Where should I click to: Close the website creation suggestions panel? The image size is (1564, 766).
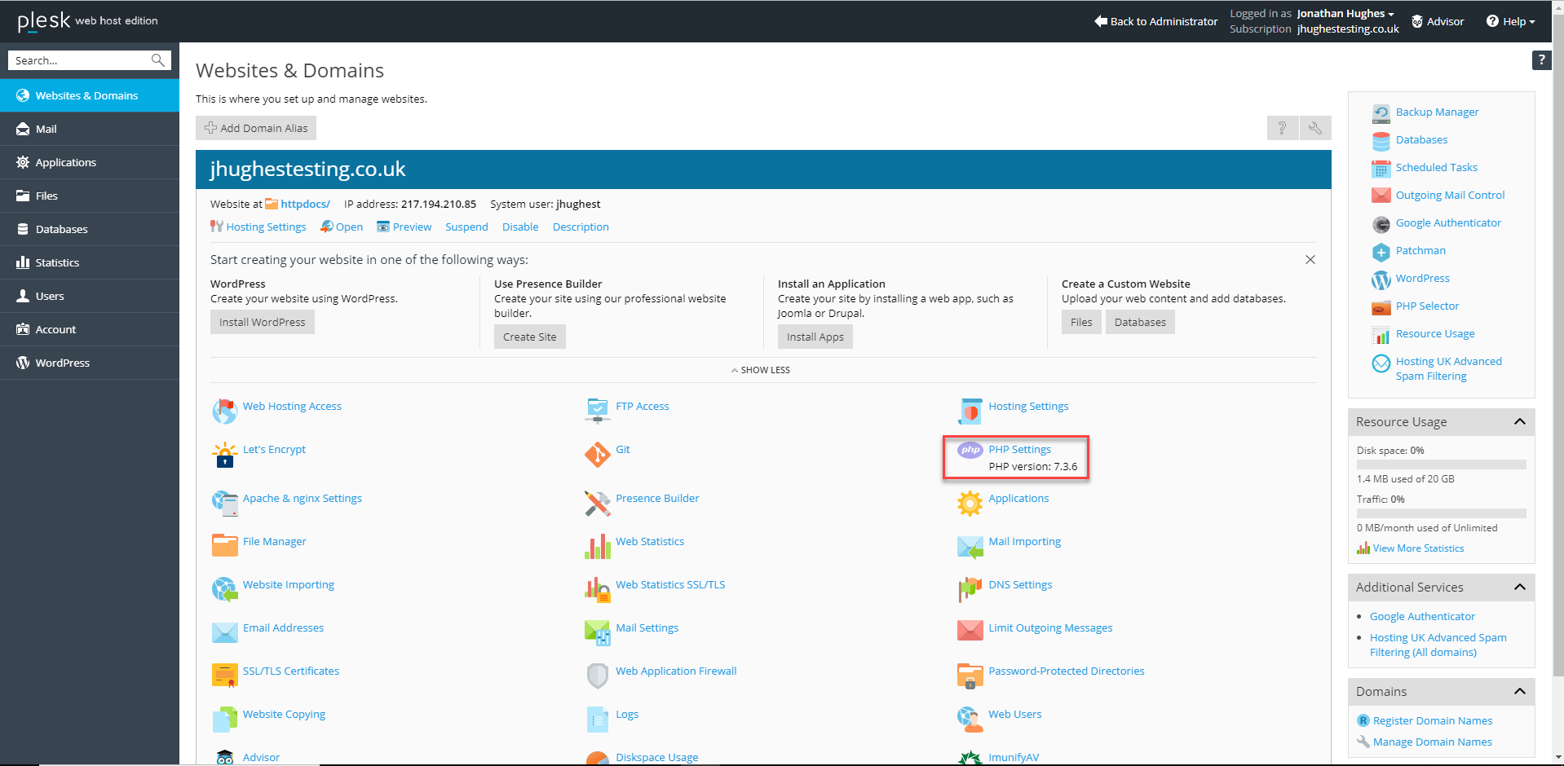(x=1310, y=260)
